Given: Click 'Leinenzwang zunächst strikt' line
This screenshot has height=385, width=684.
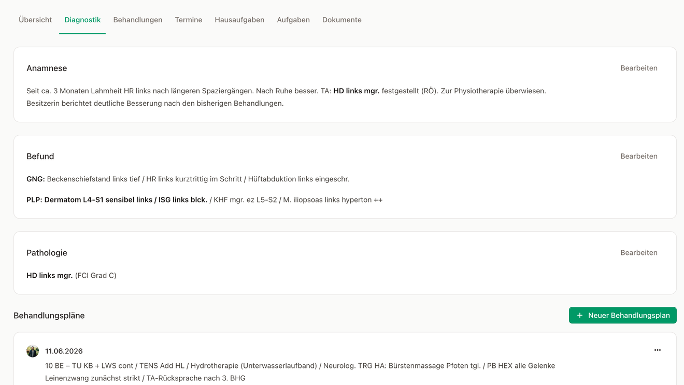Looking at the screenshot, I should coord(92,378).
